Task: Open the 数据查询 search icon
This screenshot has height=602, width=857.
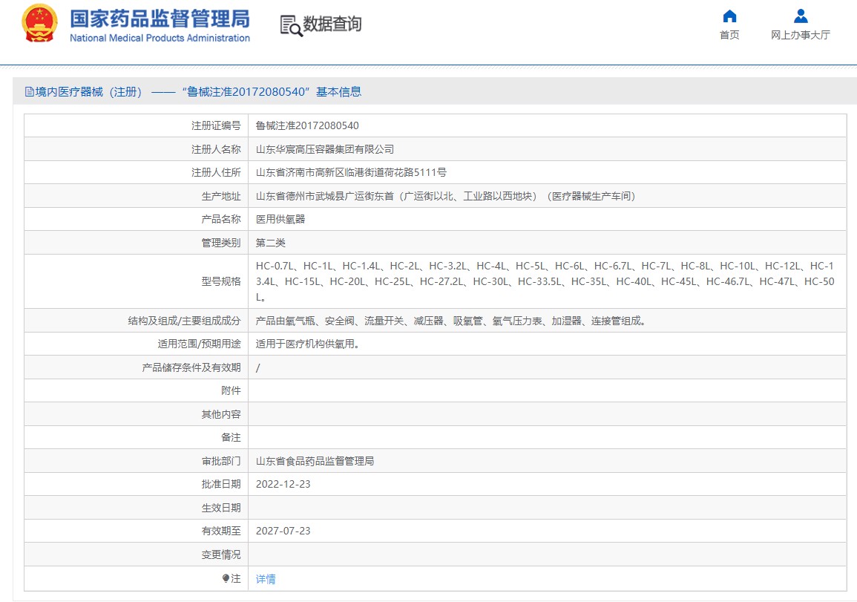Action: click(x=291, y=26)
